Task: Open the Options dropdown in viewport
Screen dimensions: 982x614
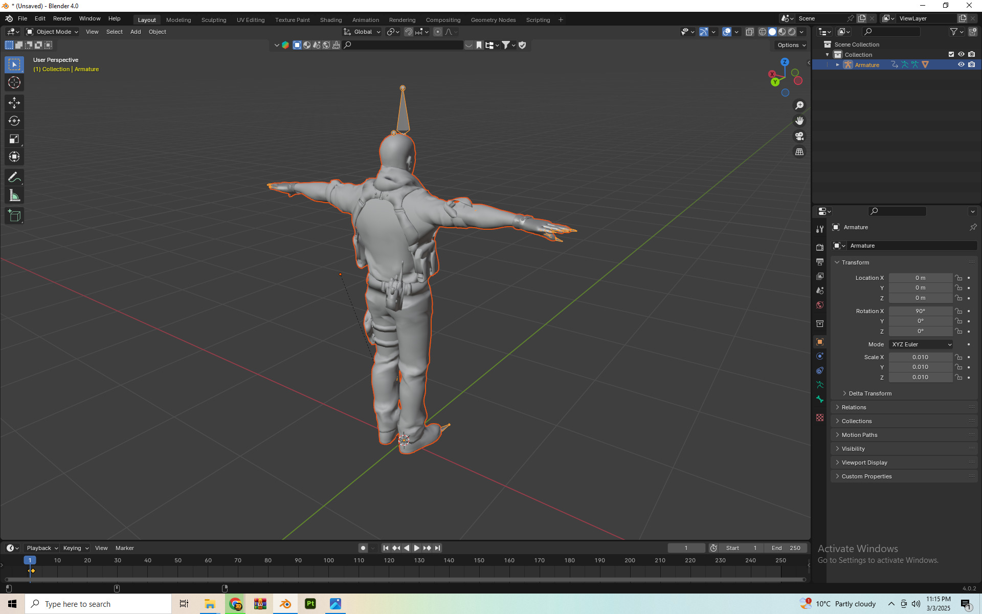Action: (791, 45)
